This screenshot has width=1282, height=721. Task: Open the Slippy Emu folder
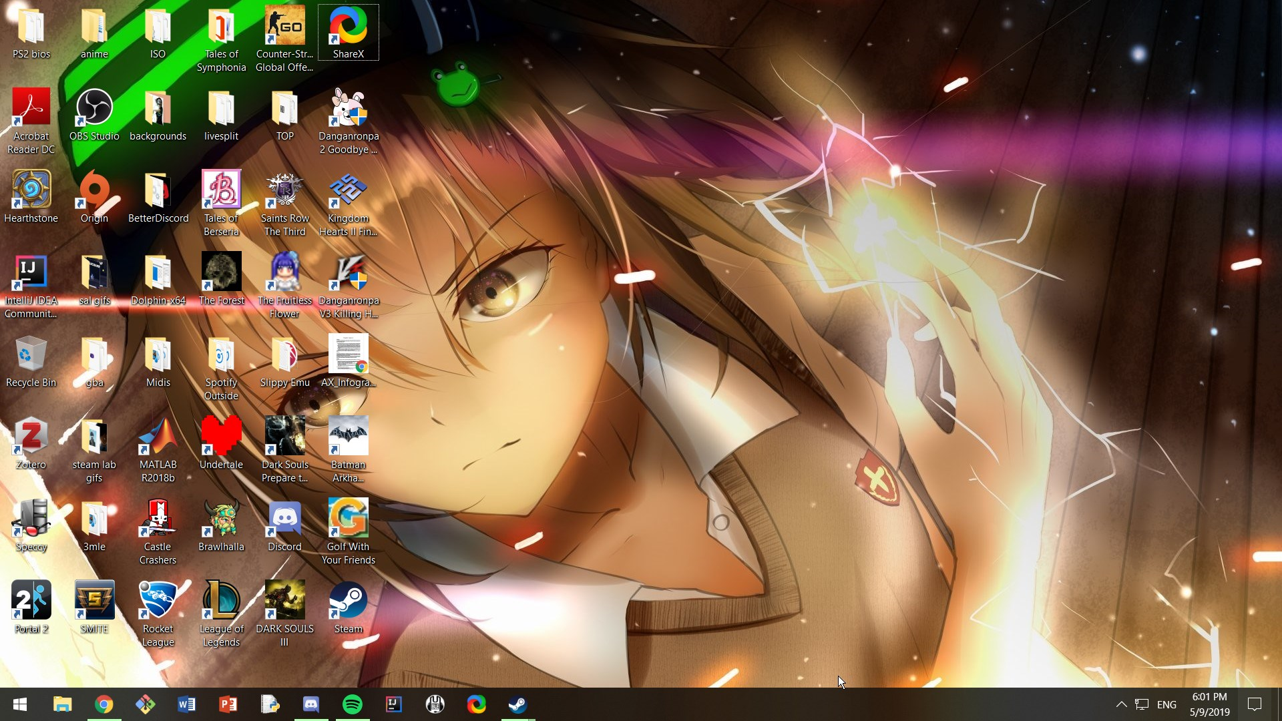point(284,362)
